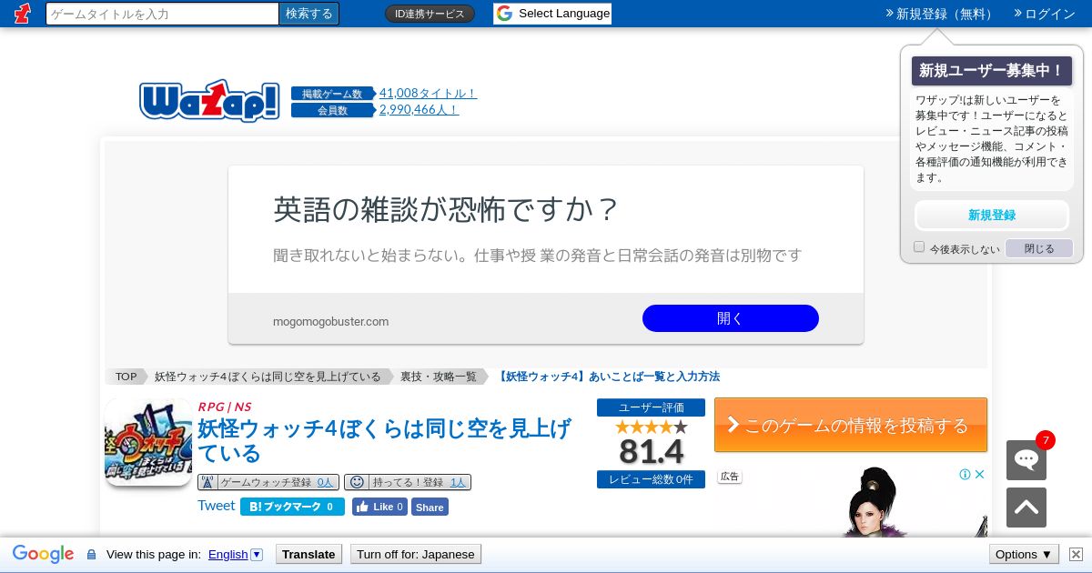Click the antenna icon on game watch button

pyautogui.click(x=207, y=482)
